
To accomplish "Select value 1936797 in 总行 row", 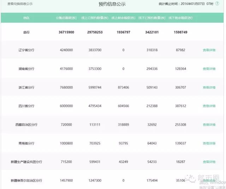I will point(123,32).
